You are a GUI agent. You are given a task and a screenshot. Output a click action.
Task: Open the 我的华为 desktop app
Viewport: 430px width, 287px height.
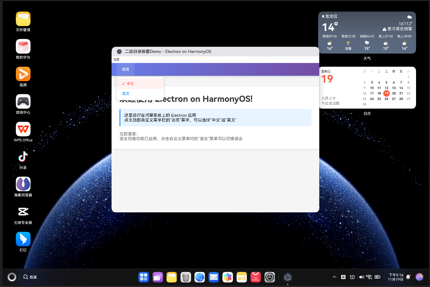click(23, 46)
